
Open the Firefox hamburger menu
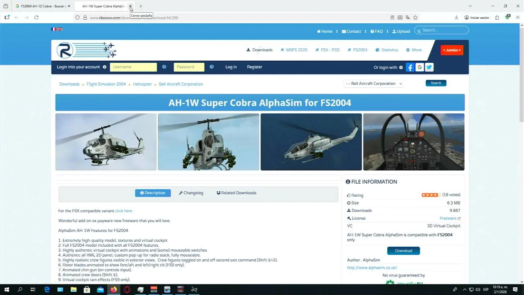(x=518, y=18)
